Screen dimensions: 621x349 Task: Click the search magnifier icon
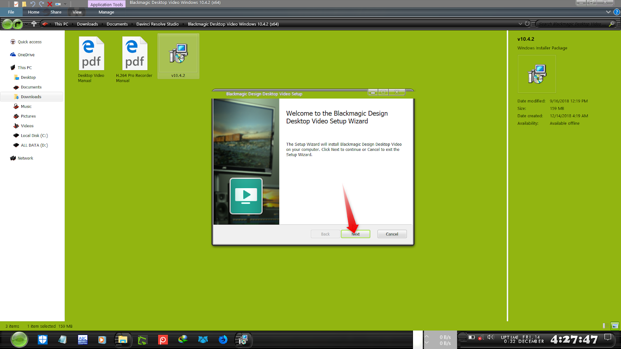click(612, 24)
